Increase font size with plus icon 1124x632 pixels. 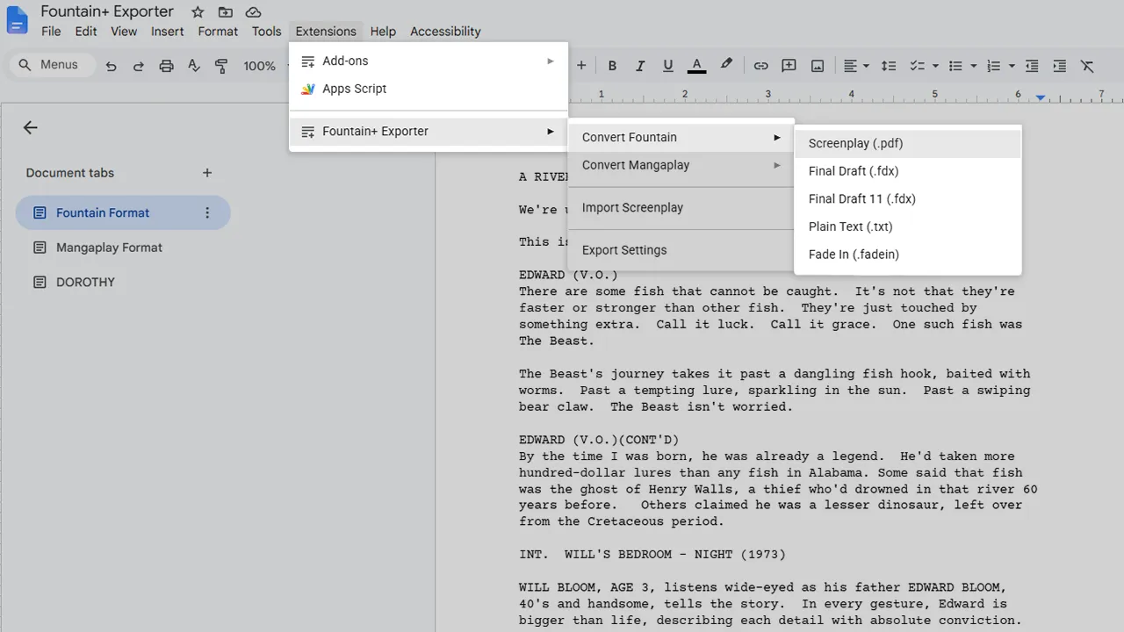(x=580, y=66)
